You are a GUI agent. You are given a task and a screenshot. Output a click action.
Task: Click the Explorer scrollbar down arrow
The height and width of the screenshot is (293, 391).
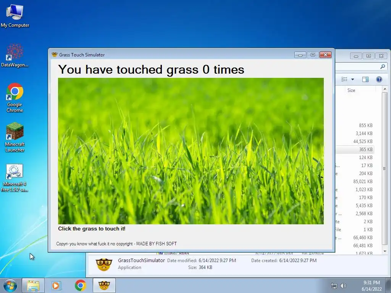pos(385,251)
